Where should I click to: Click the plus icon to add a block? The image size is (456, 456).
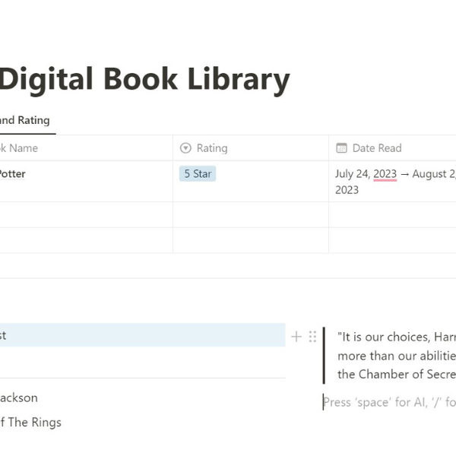[296, 337]
